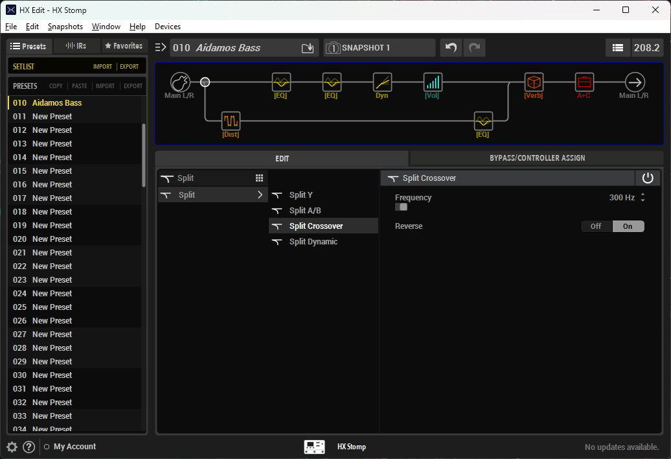Select the second EQ block on upper path

[x=332, y=82]
